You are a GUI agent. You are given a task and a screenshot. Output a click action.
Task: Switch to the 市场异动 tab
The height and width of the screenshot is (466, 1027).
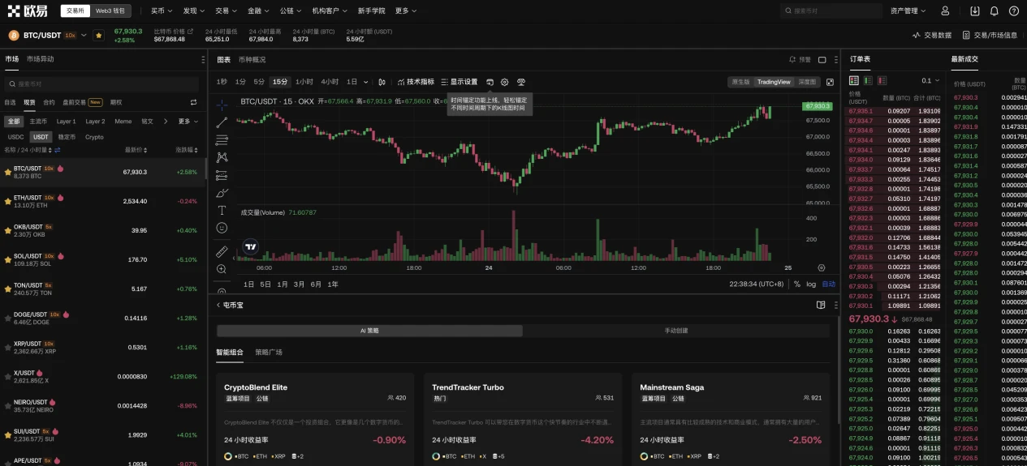[x=41, y=59]
